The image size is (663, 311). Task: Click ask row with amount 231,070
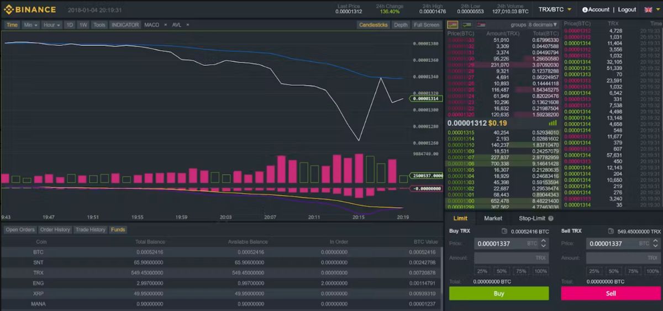click(x=503, y=65)
